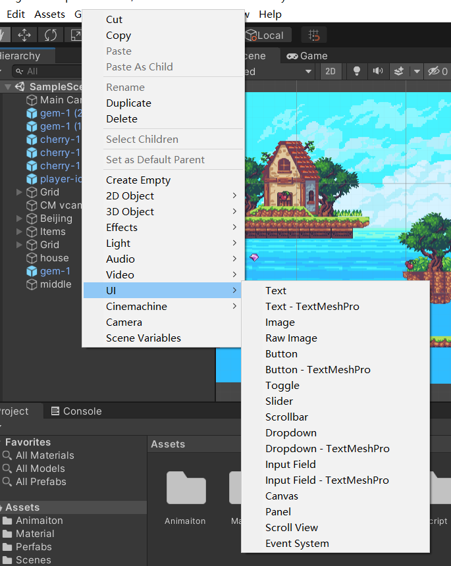Open the Assets menu

(49, 14)
